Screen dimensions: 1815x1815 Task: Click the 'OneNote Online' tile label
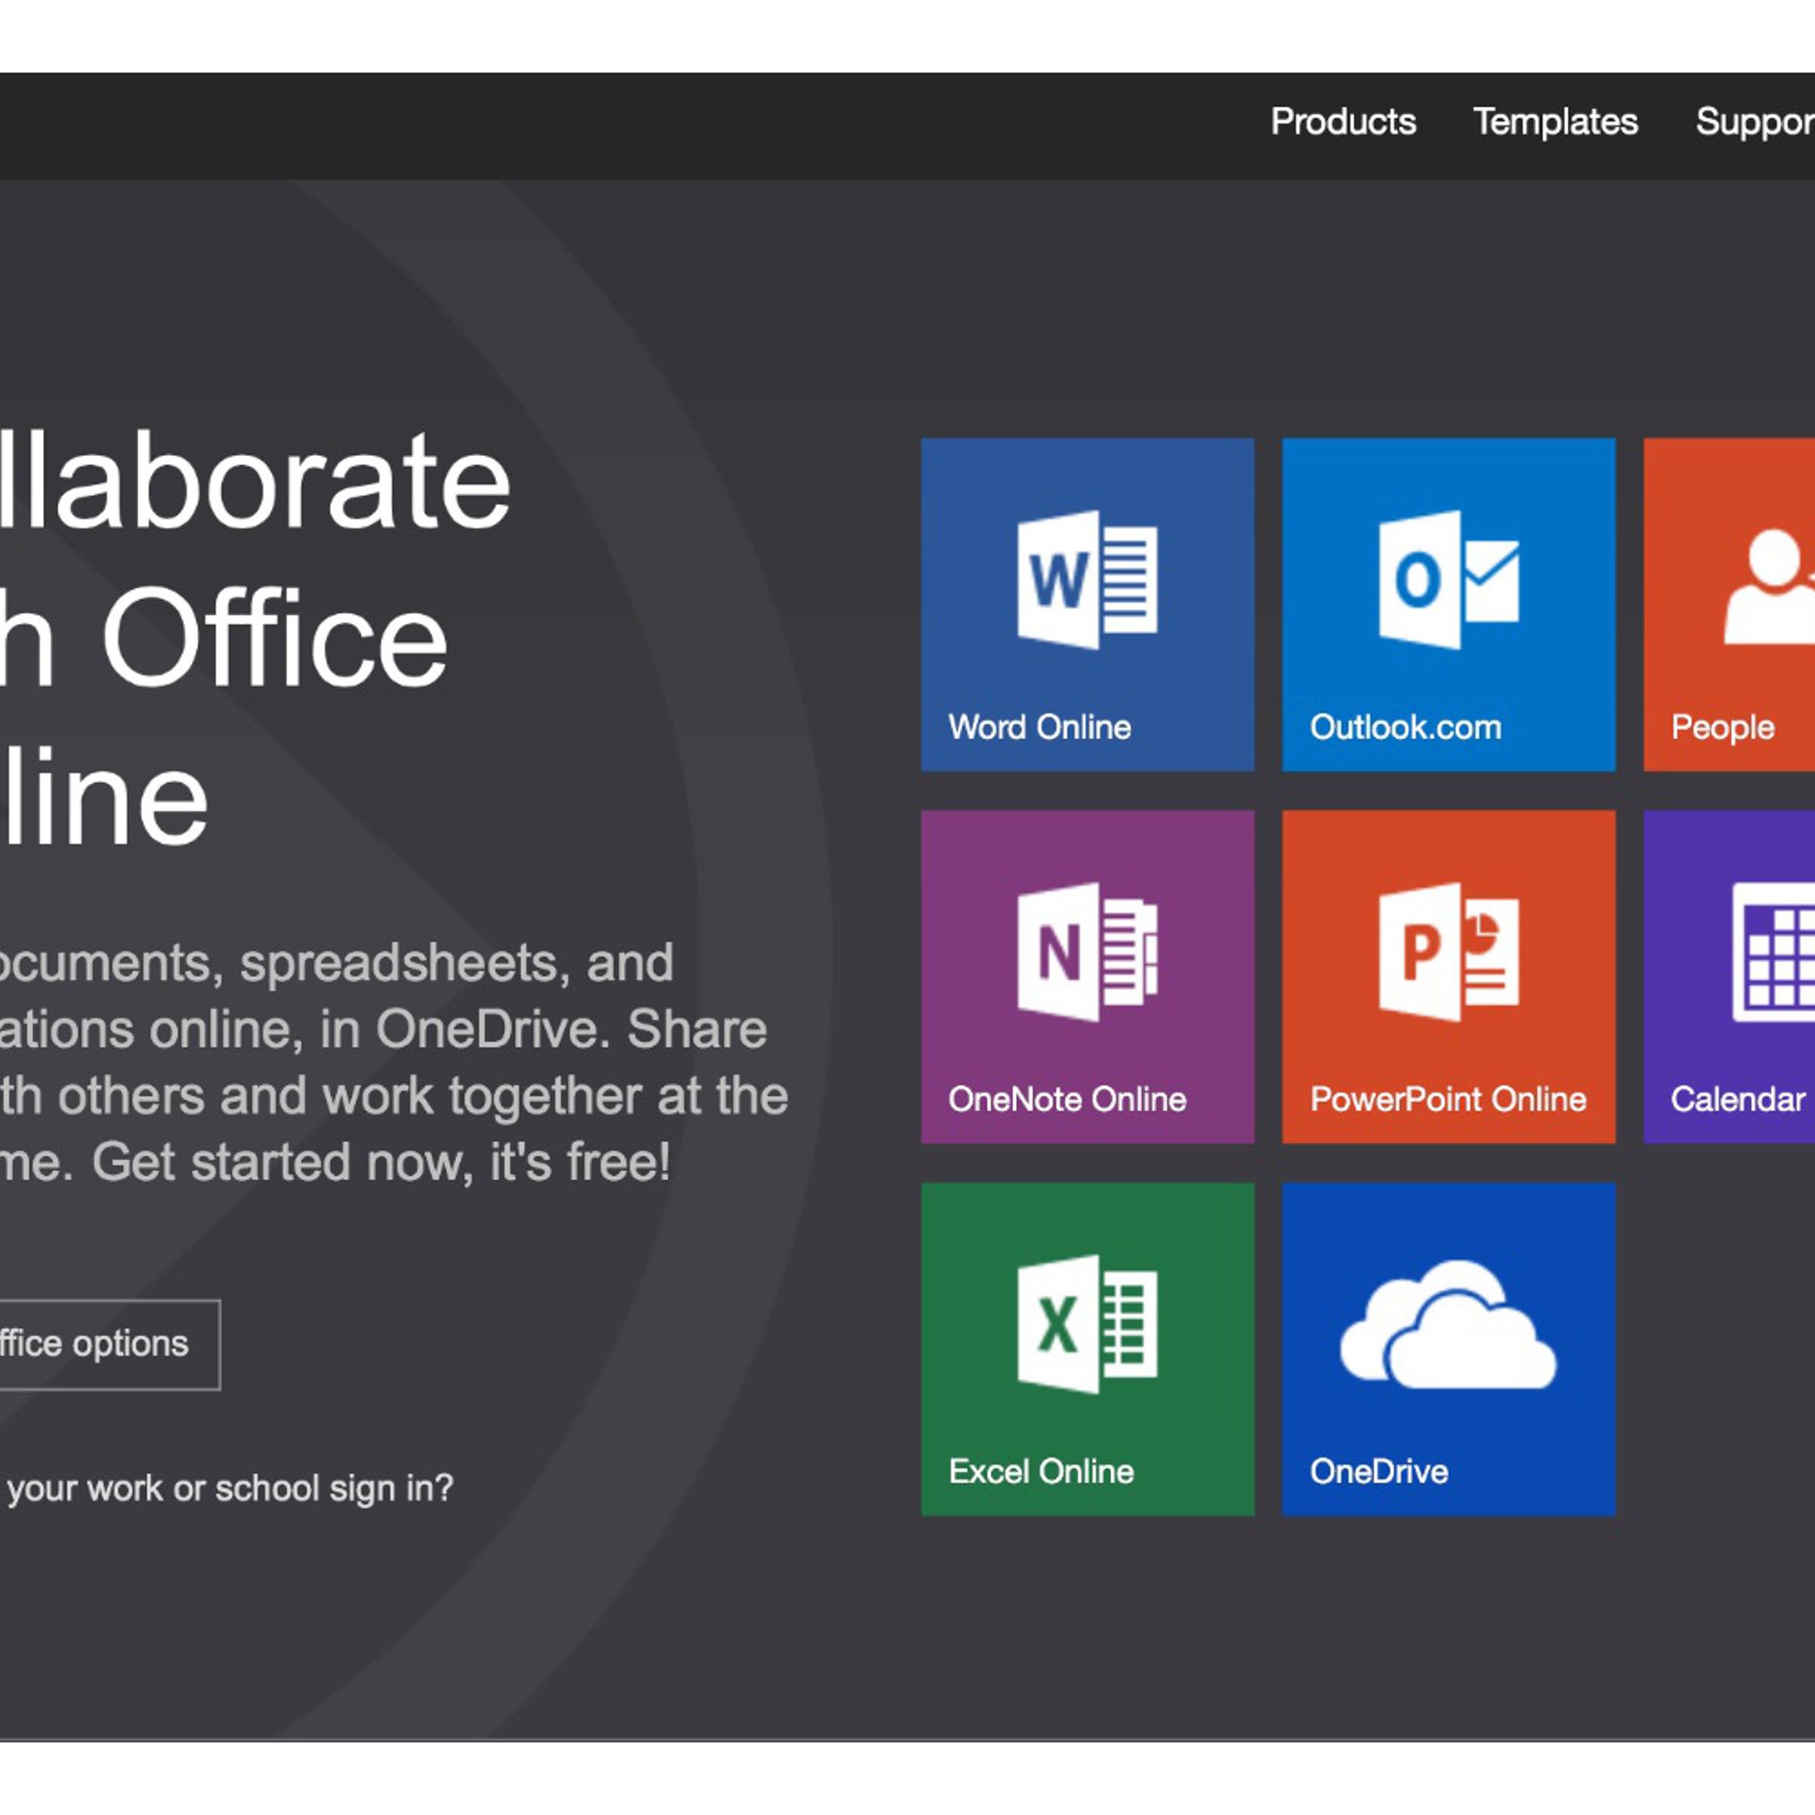coord(1067,1099)
